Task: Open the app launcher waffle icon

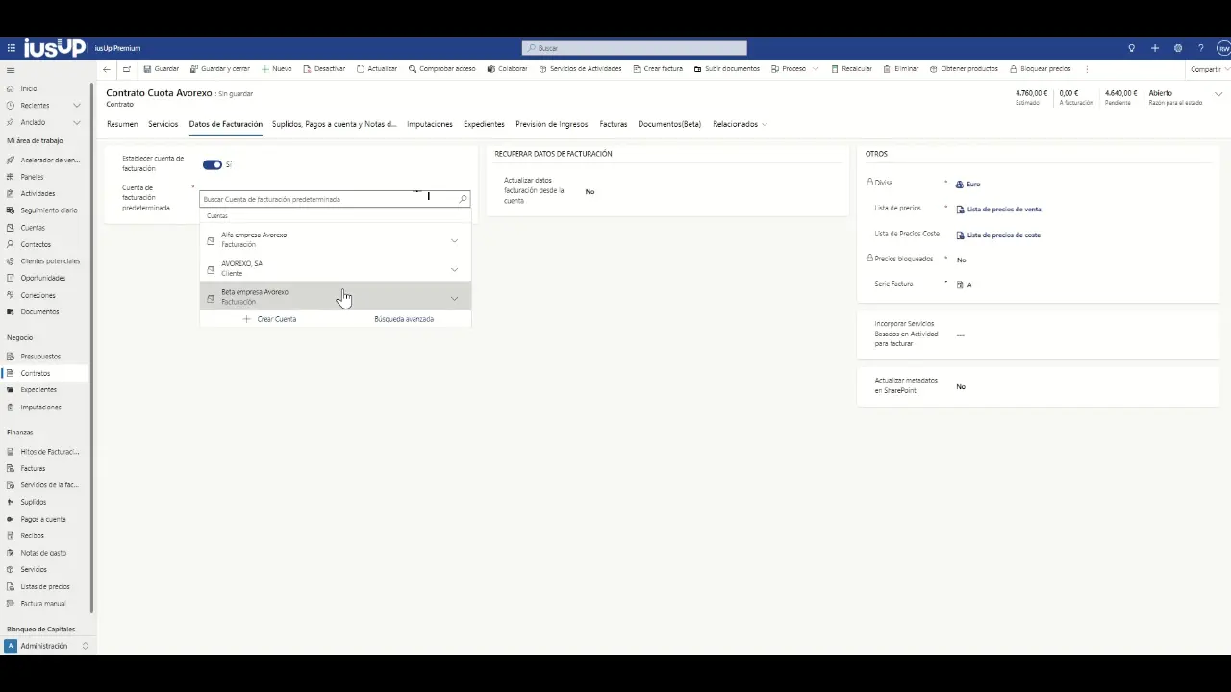Action: [11, 48]
